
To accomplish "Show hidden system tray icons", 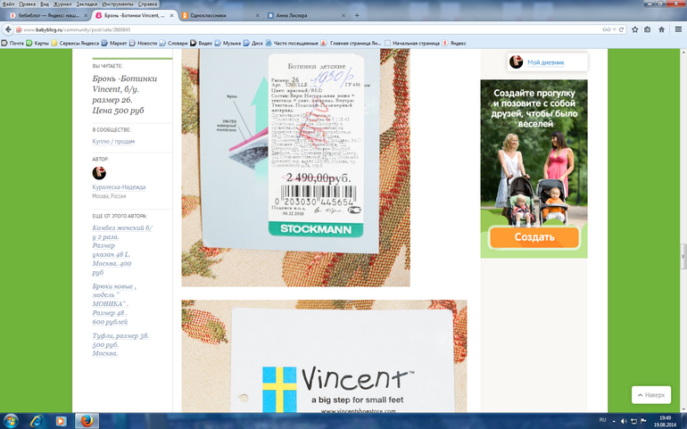I will [x=615, y=420].
